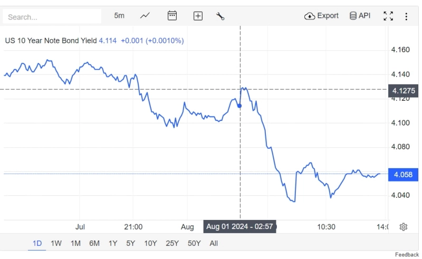Viewport: 422px width, 259px height.
Task: Click the add comparison plus icon
Action: point(198,16)
